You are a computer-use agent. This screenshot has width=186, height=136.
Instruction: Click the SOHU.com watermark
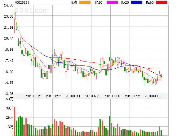[32, 11]
